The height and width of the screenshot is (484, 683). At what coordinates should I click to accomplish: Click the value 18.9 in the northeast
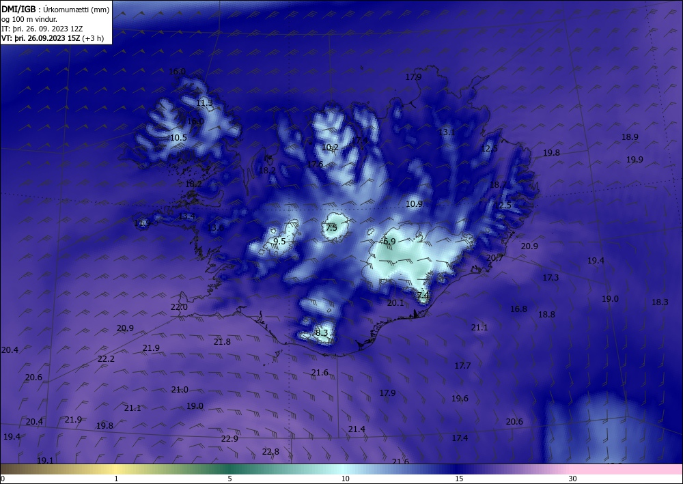click(x=630, y=137)
